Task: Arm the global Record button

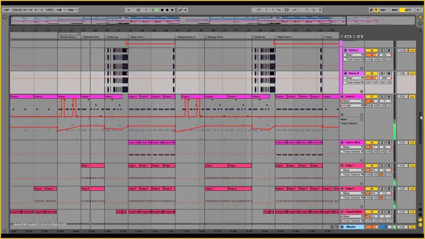Action: point(167,10)
